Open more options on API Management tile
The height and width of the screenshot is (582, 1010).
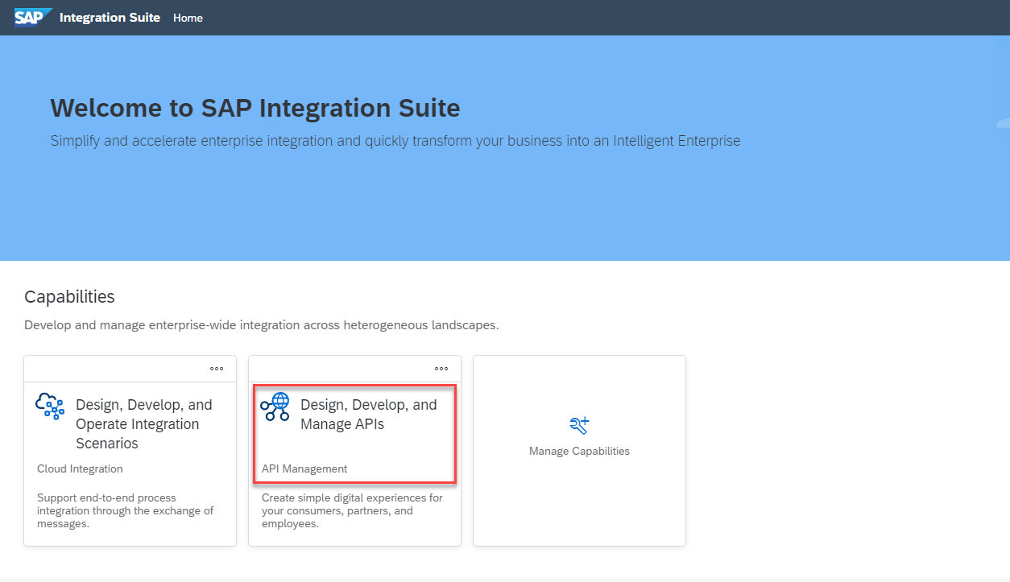441,369
